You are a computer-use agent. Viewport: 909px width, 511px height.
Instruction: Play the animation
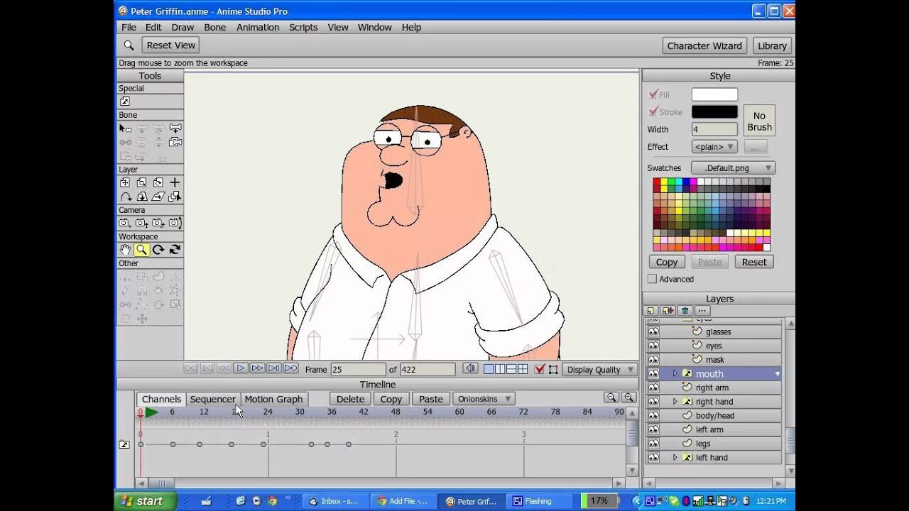[241, 368]
